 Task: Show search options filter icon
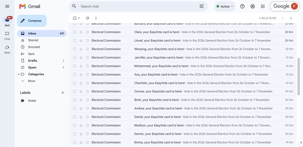tap(202, 6)
